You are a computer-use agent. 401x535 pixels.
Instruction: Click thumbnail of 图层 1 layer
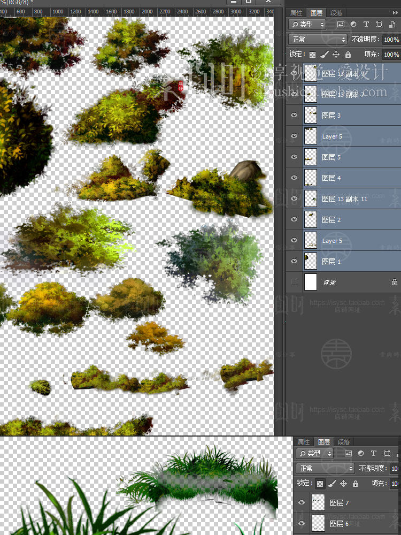pyautogui.click(x=310, y=261)
